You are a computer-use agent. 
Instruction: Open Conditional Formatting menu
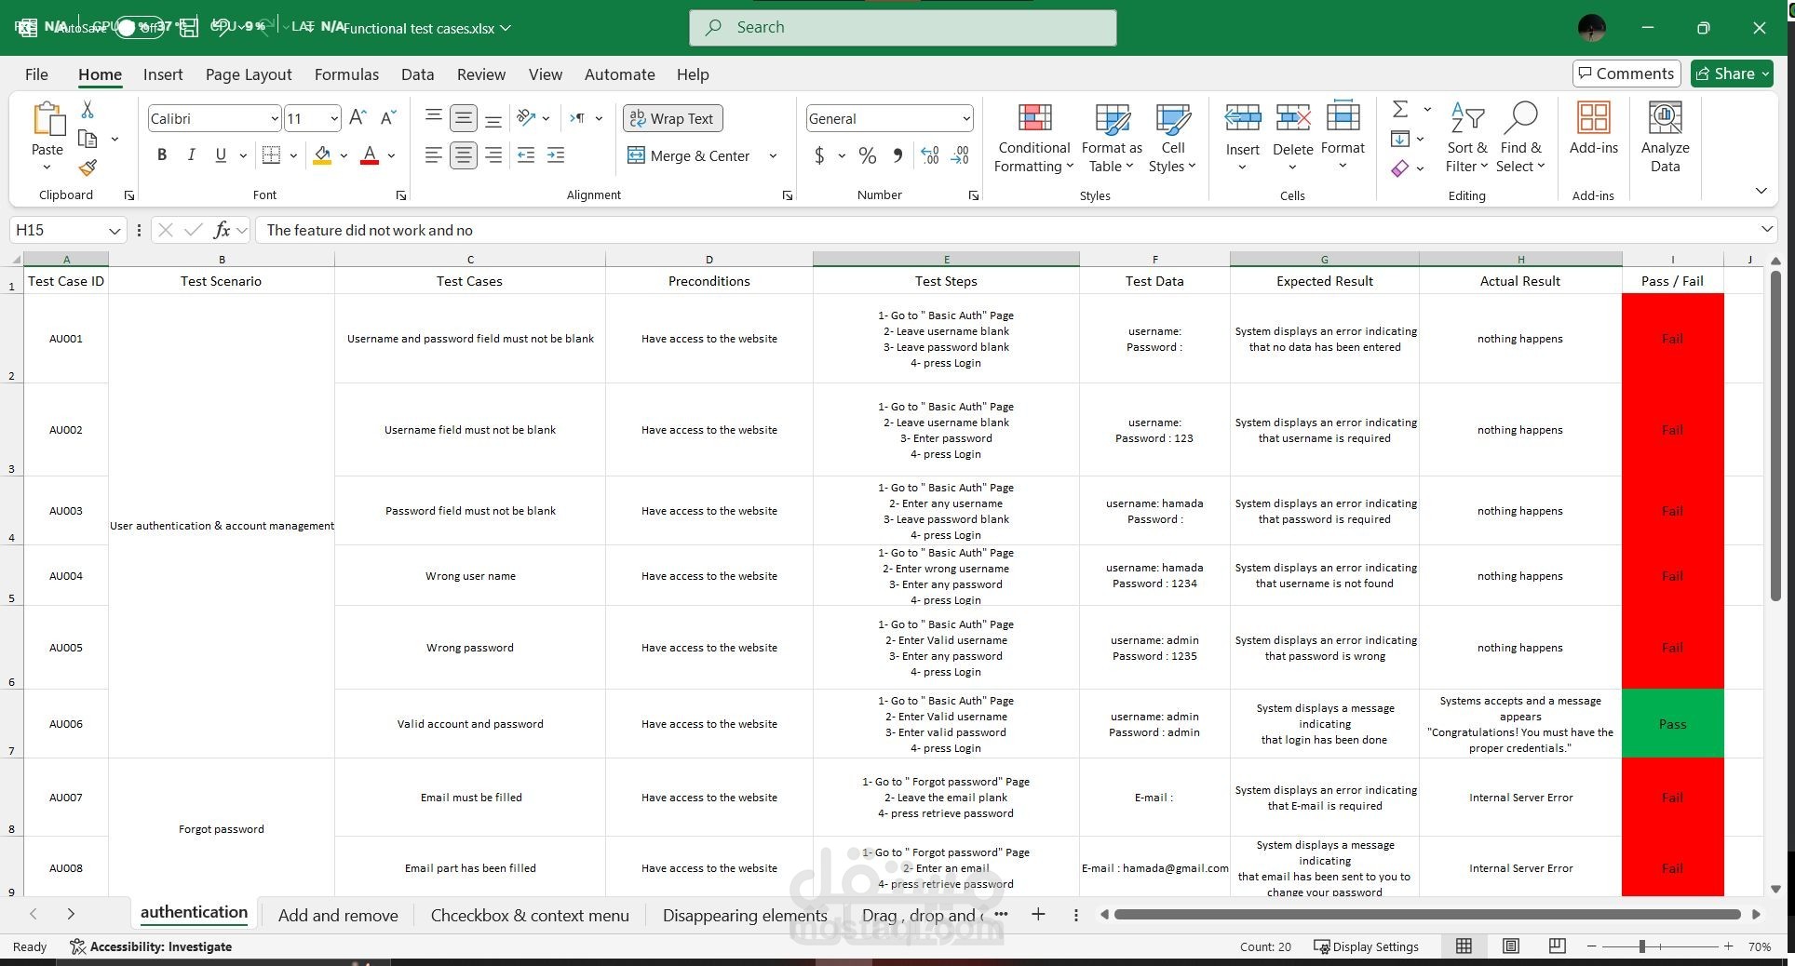point(1034,138)
